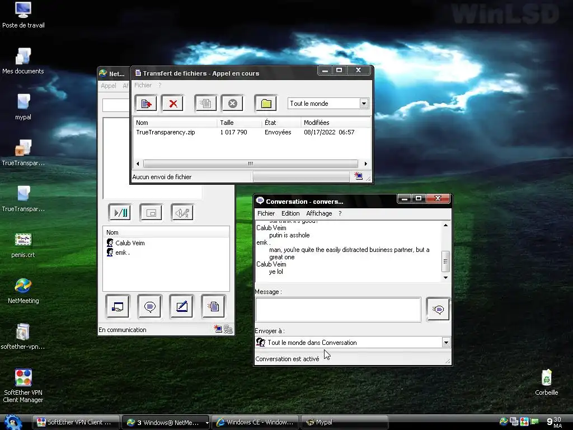This screenshot has width=573, height=430.
Task: Click the softether-vpn installer desktop icon
Action: click(23, 336)
